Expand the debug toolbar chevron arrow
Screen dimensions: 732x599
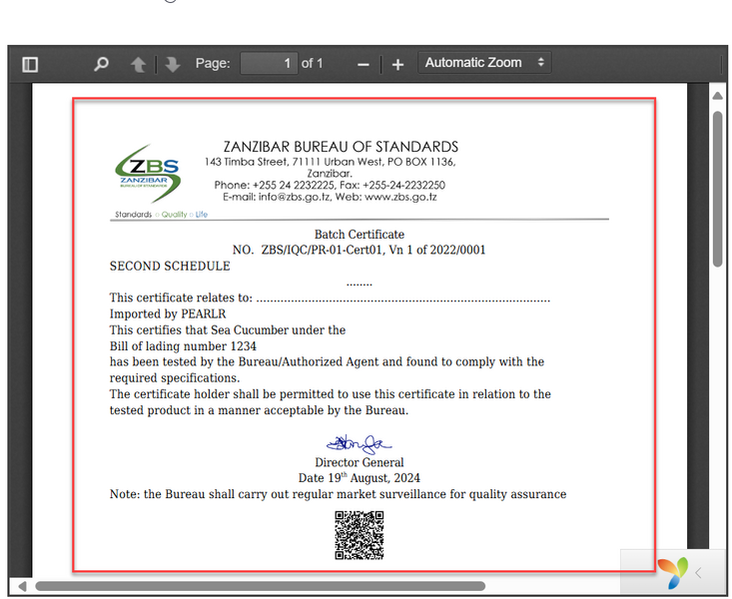[699, 572]
